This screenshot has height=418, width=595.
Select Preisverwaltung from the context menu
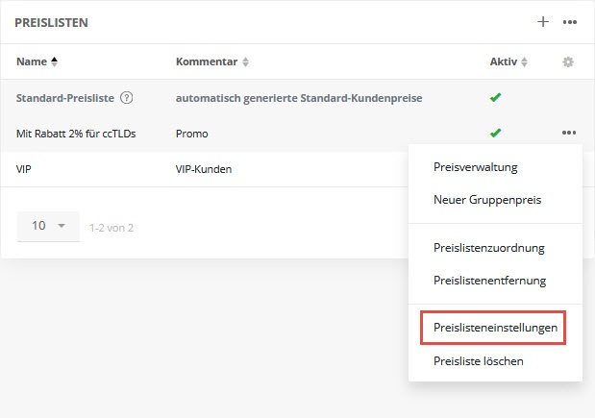point(475,167)
